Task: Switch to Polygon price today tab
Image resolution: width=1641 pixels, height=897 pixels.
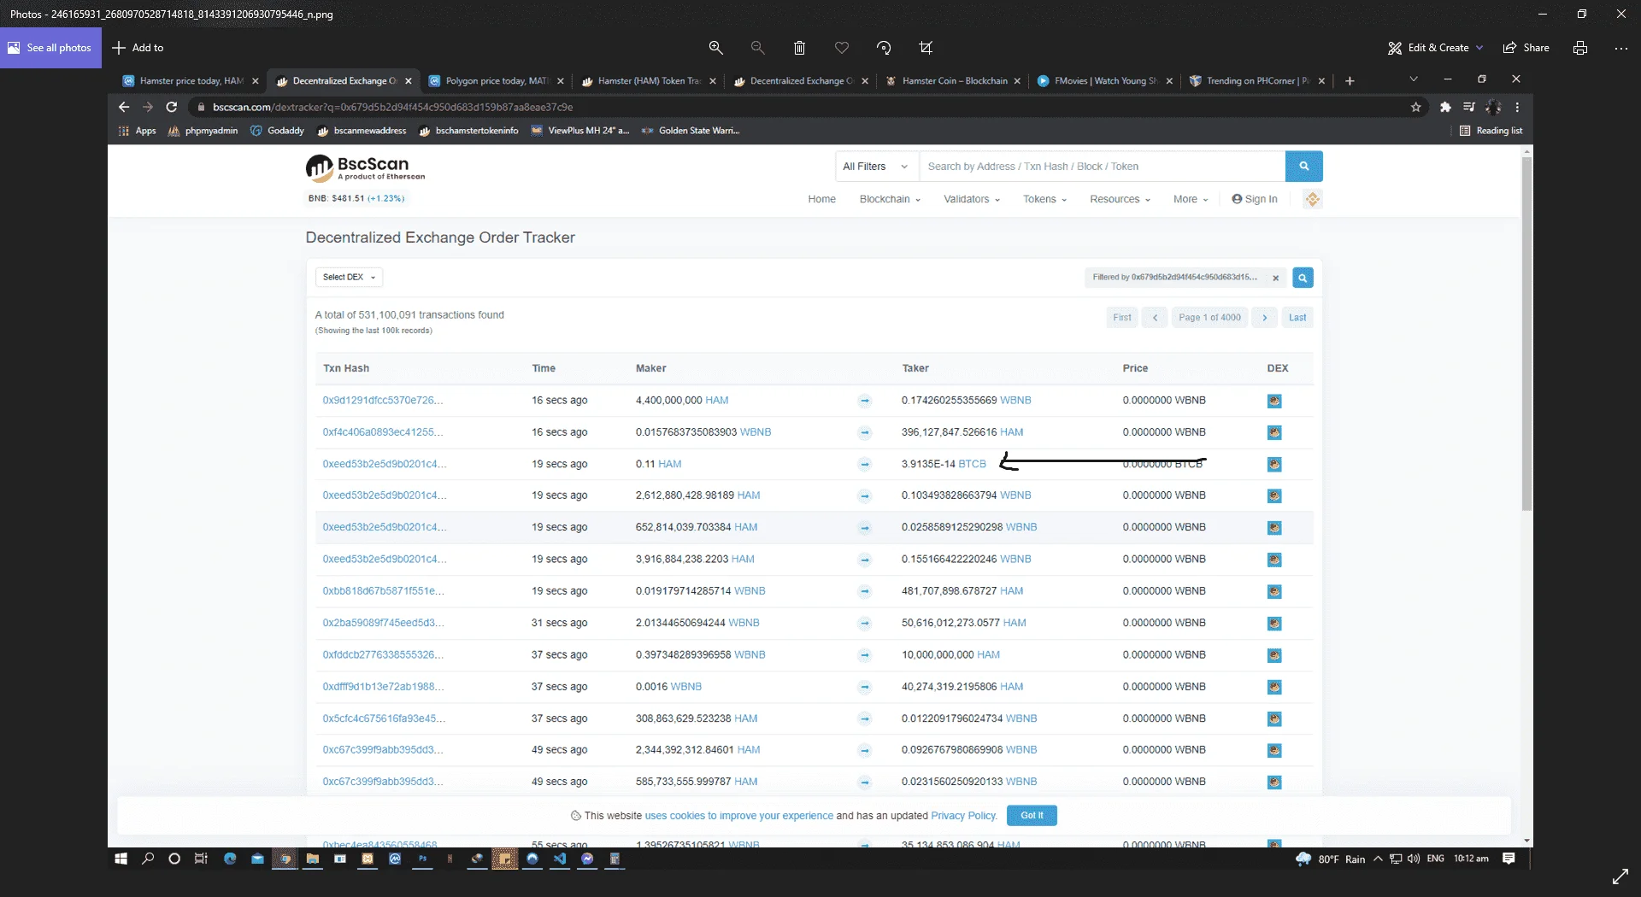Action: click(x=497, y=81)
